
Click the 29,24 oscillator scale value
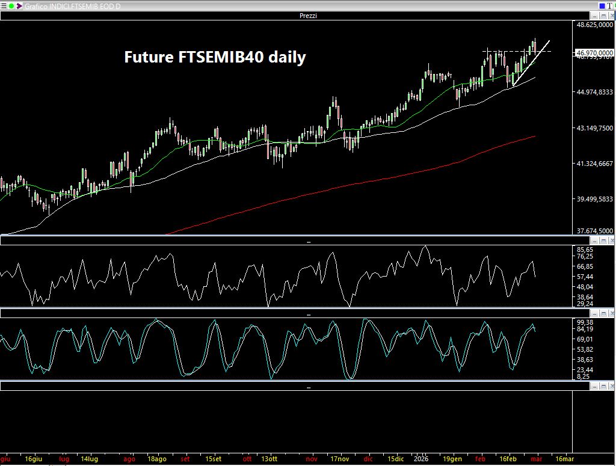tap(585, 304)
